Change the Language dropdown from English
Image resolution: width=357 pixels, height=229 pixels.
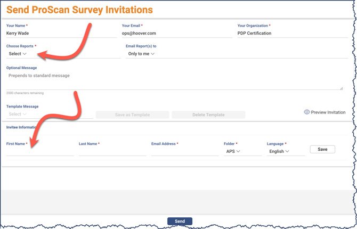(279, 151)
